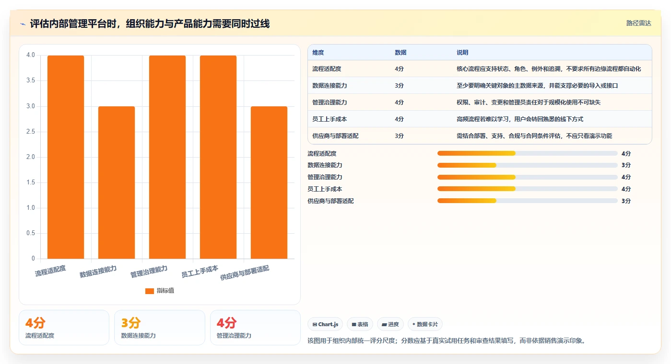
Task: Toggle the 指标值 chart legend entry
Action: pos(160,291)
